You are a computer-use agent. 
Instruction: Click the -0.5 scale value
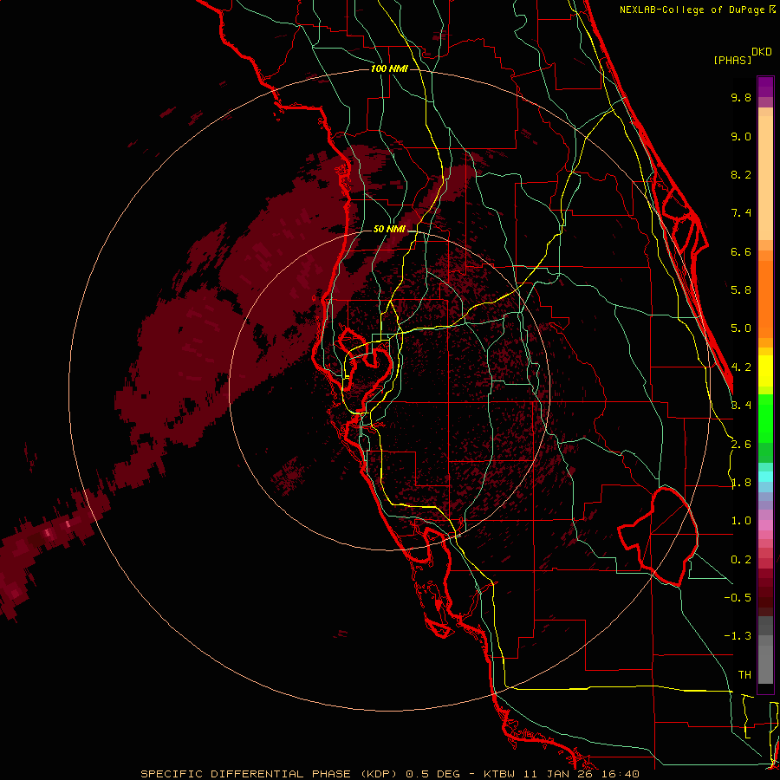coord(738,598)
